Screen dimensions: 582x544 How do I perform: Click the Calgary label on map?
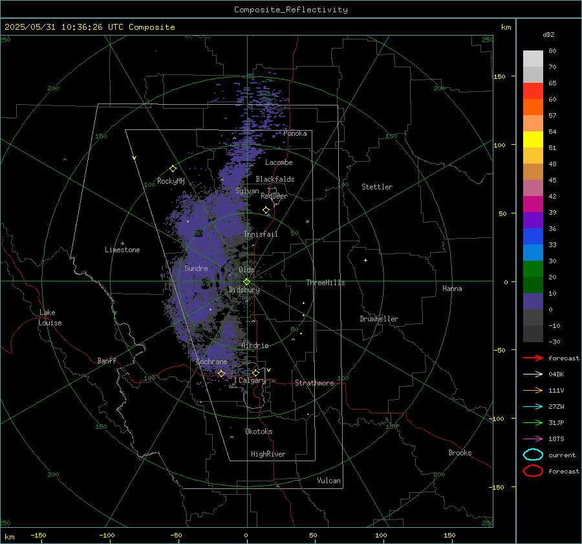(252, 380)
